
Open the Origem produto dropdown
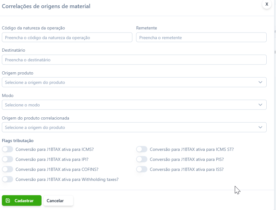[x=134, y=82]
